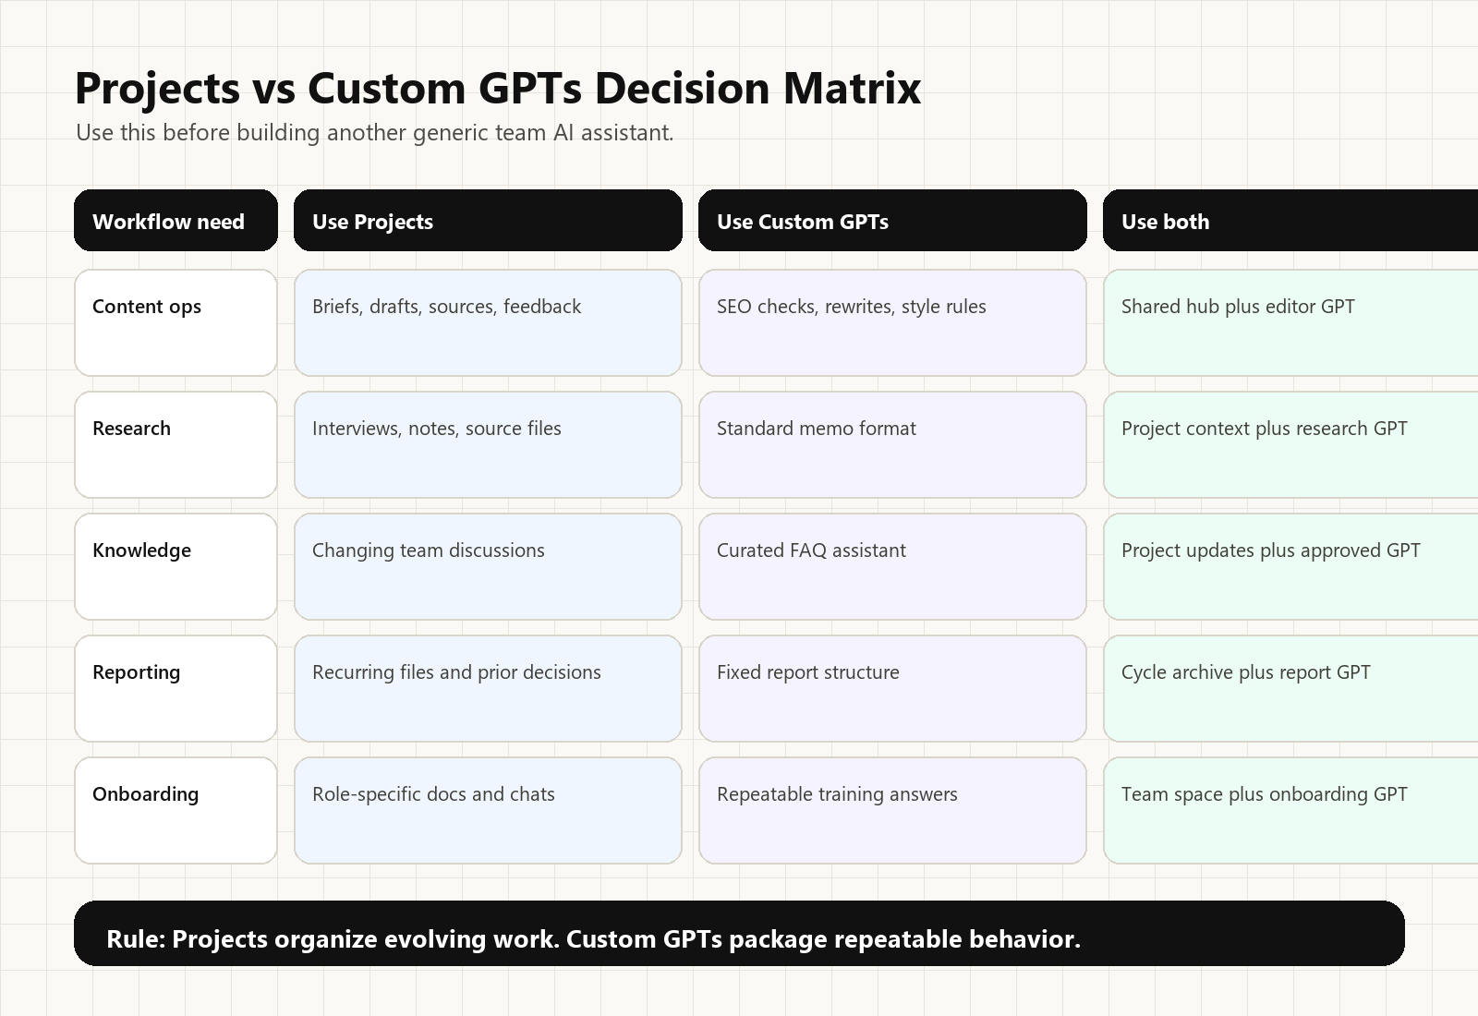Click the cell 'Project updates plus approved GPT'
1478x1016 pixels.
[1290, 566]
